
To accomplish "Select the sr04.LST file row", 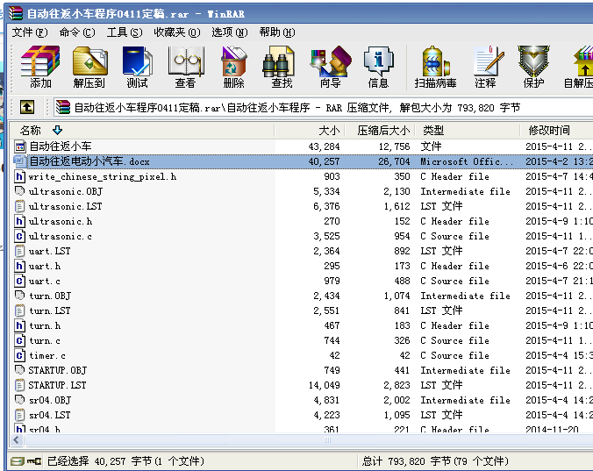I will 302,415.
